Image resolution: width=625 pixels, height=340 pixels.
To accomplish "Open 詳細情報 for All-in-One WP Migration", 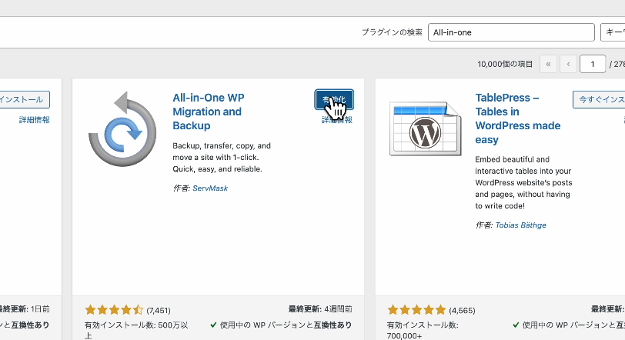I will (x=337, y=120).
